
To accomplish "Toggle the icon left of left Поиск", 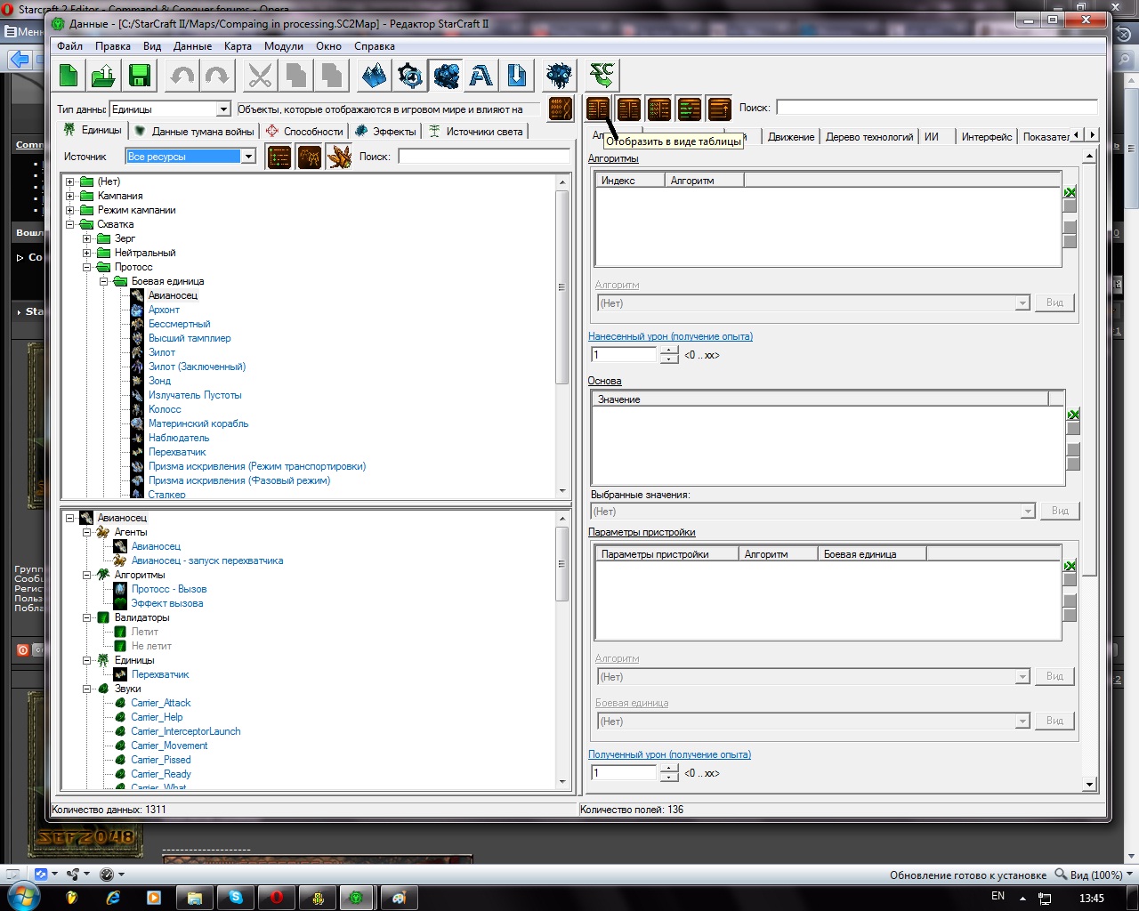I will 339,157.
